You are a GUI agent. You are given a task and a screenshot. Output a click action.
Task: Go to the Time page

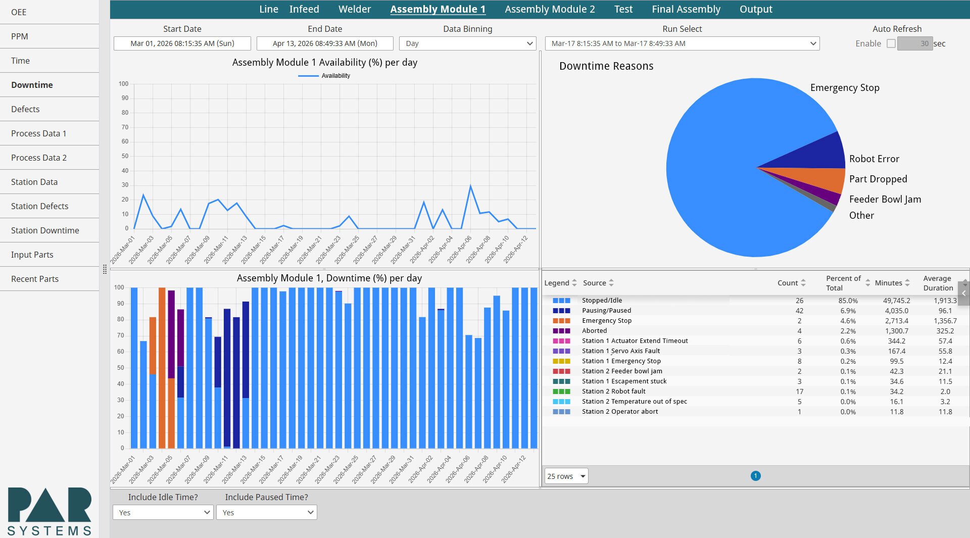coord(50,61)
